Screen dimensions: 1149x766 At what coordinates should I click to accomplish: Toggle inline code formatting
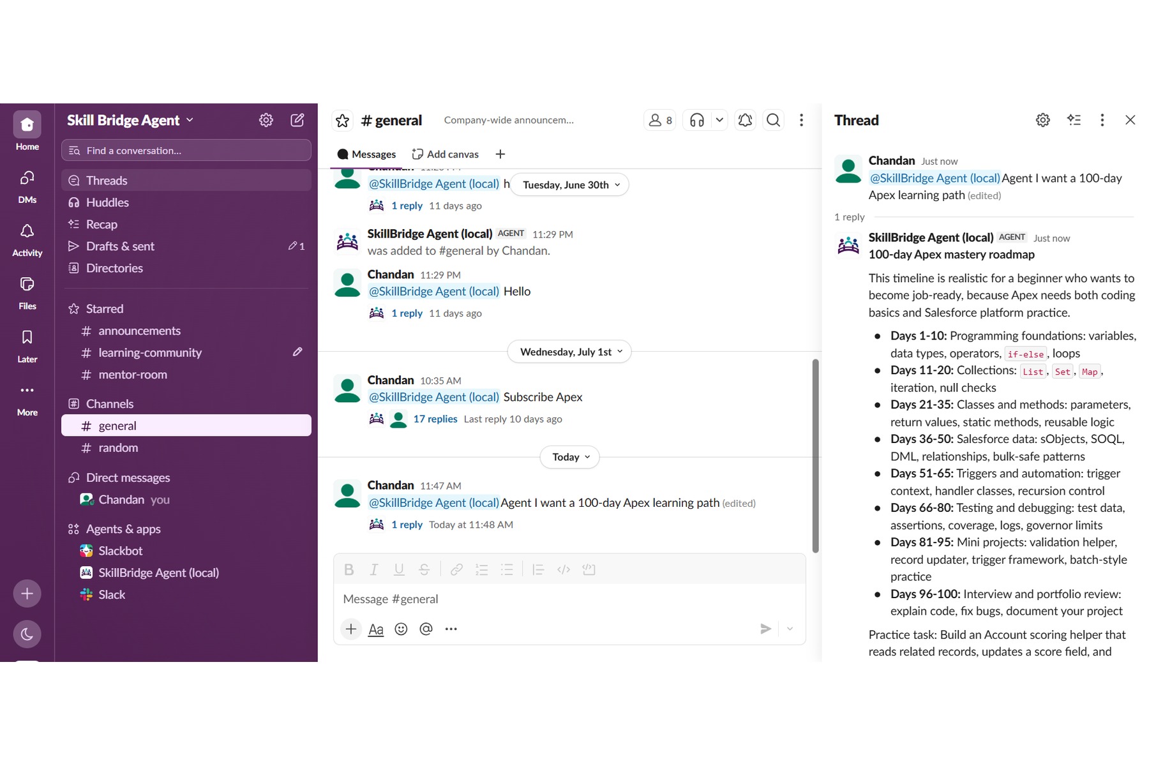[x=564, y=569]
